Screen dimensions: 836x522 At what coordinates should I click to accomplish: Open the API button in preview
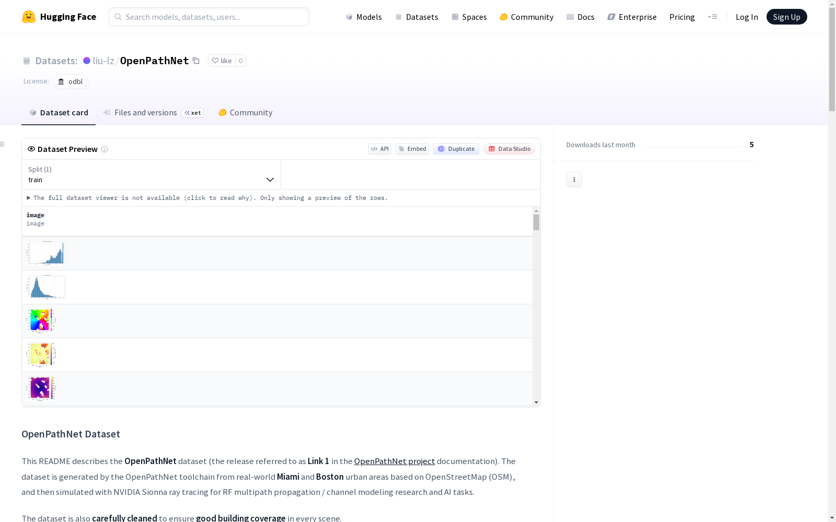(x=380, y=149)
